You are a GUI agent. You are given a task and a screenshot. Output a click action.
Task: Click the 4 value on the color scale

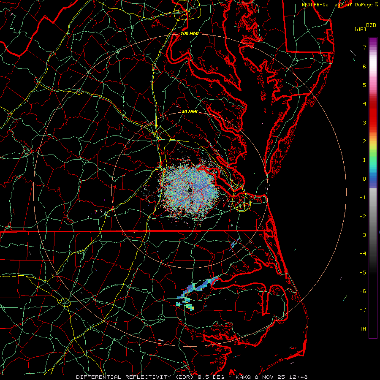point(364,104)
